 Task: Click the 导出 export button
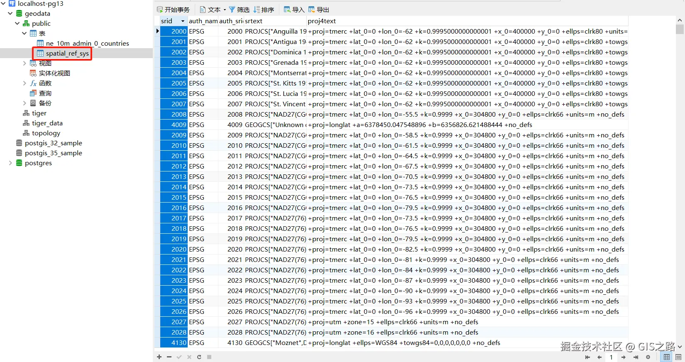(318, 10)
